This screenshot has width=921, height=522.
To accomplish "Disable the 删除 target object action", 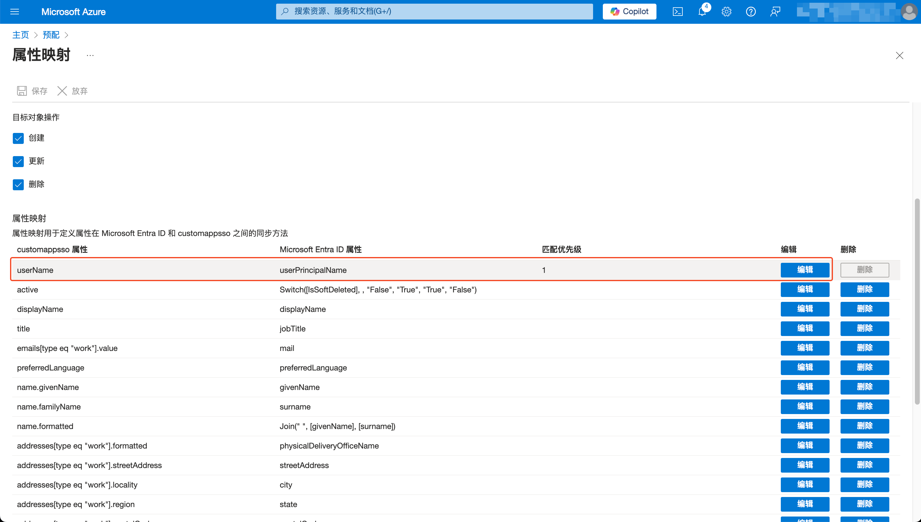I will point(18,184).
